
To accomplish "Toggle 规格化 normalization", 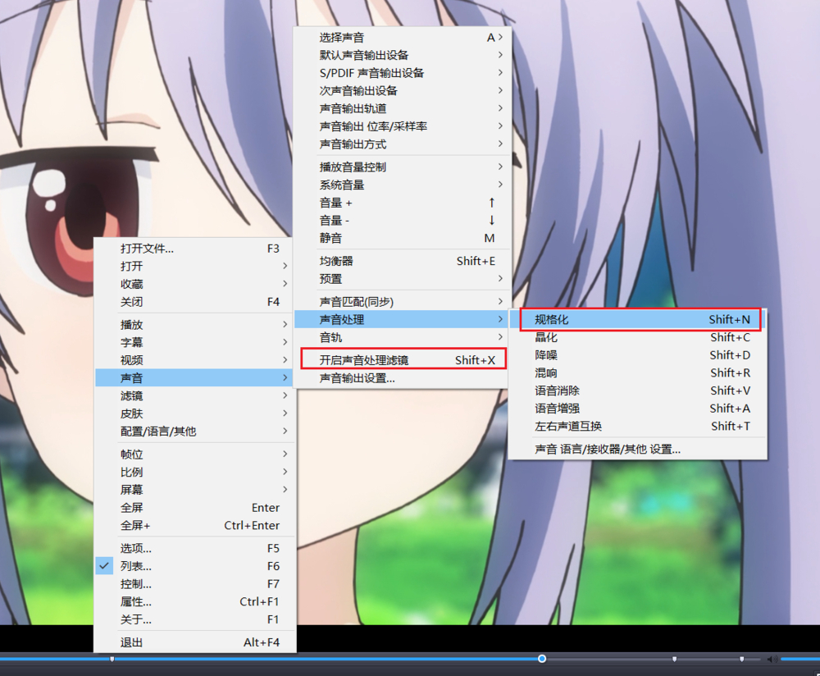I will (638, 320).
